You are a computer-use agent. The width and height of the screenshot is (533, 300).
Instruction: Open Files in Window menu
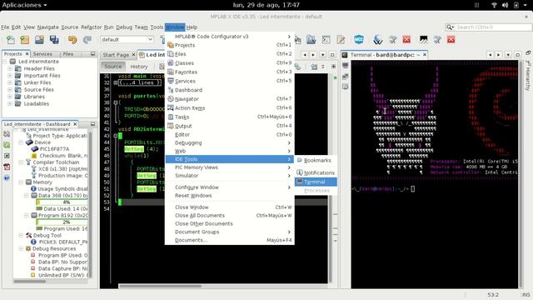230,54
